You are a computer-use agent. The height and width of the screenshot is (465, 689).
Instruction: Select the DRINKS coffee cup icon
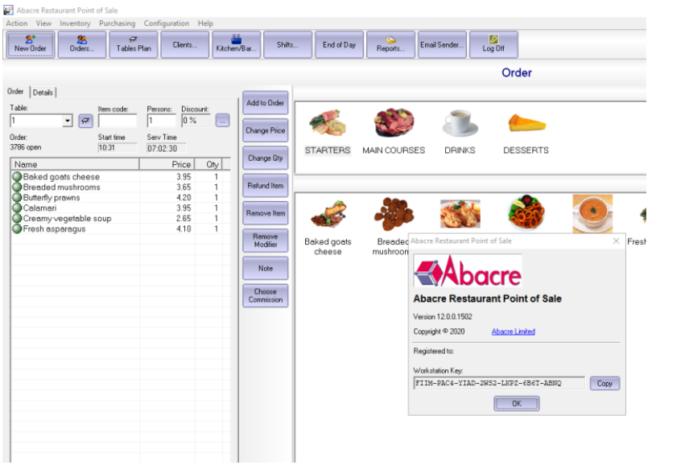(460, 124)
